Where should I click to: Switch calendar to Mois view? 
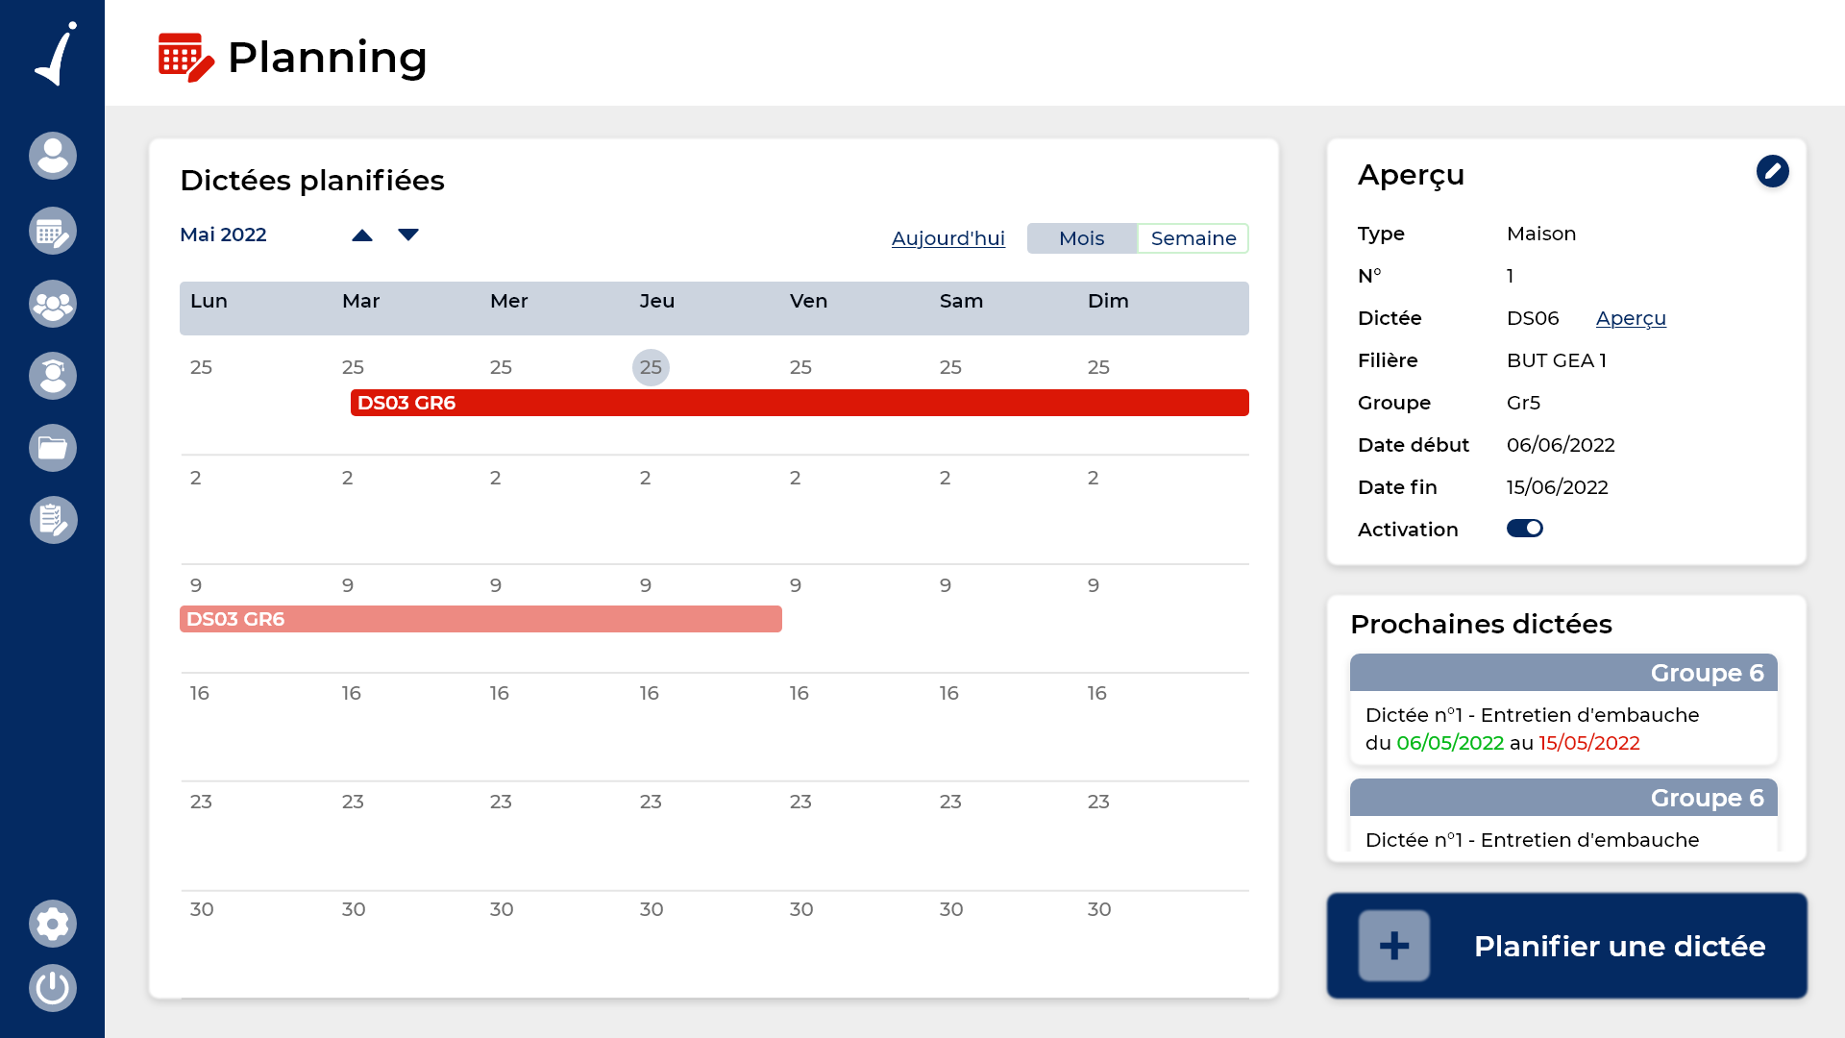coord(1081,238)
